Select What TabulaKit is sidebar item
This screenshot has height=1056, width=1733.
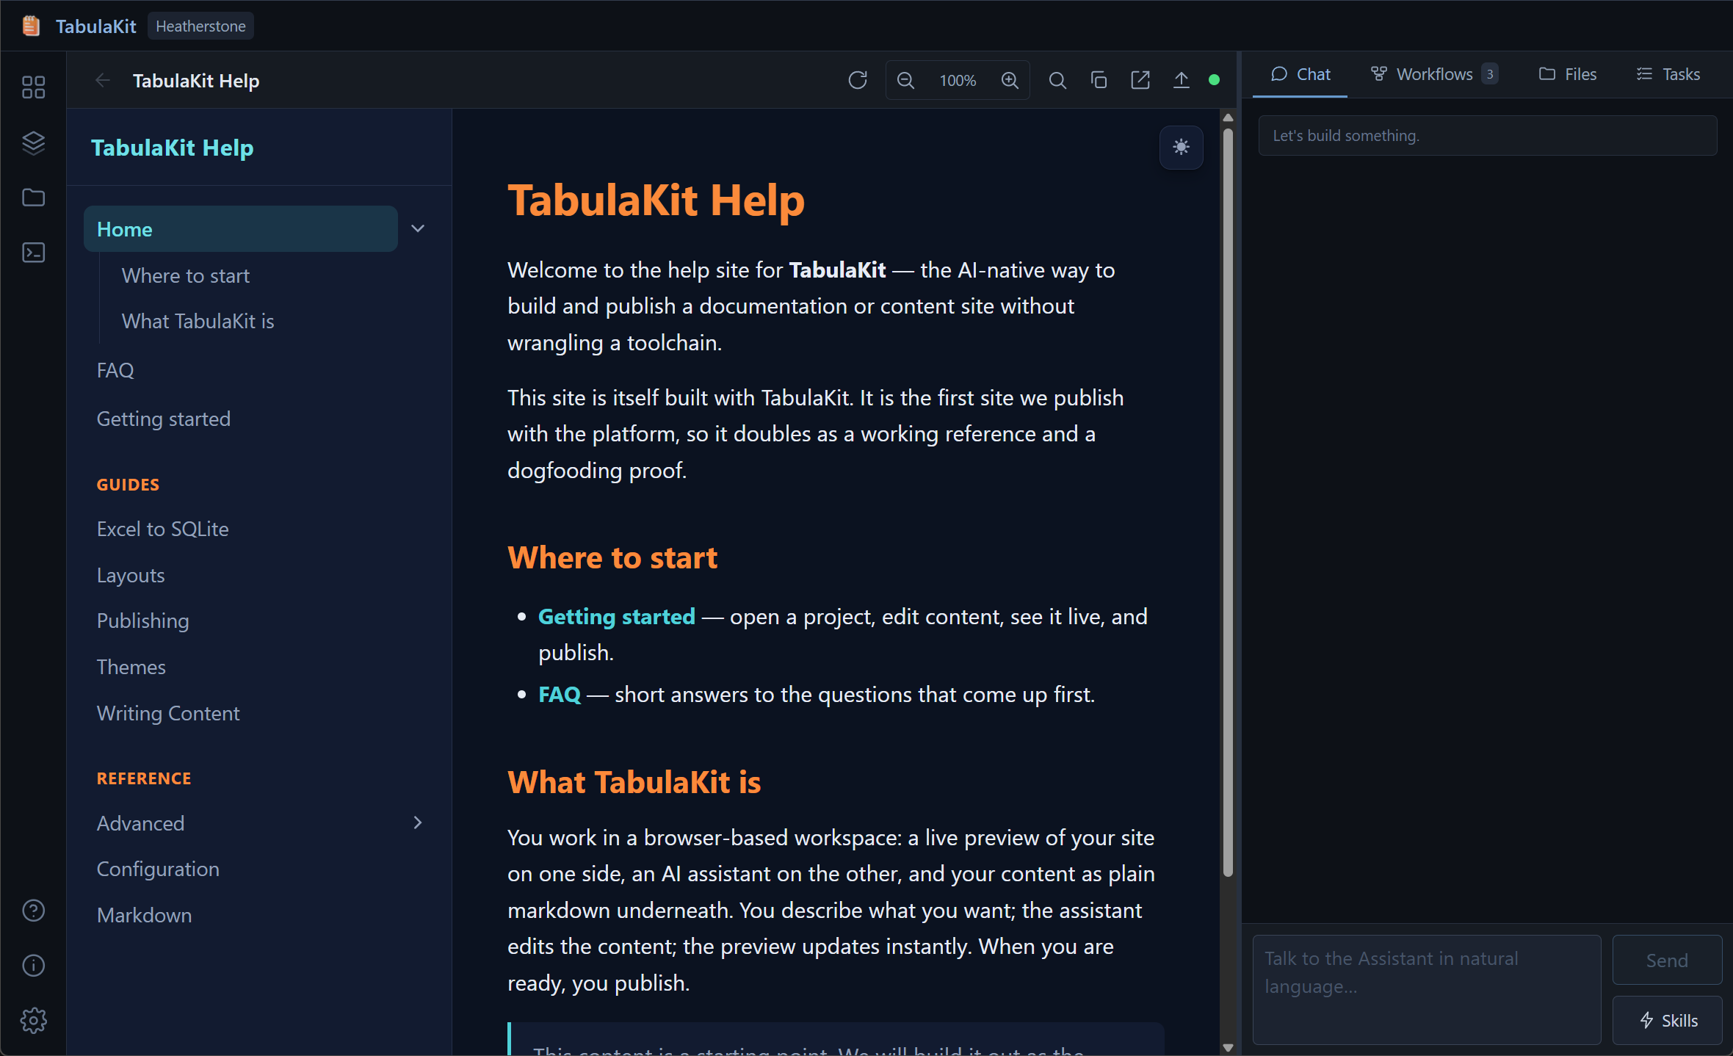click(198, 321)
